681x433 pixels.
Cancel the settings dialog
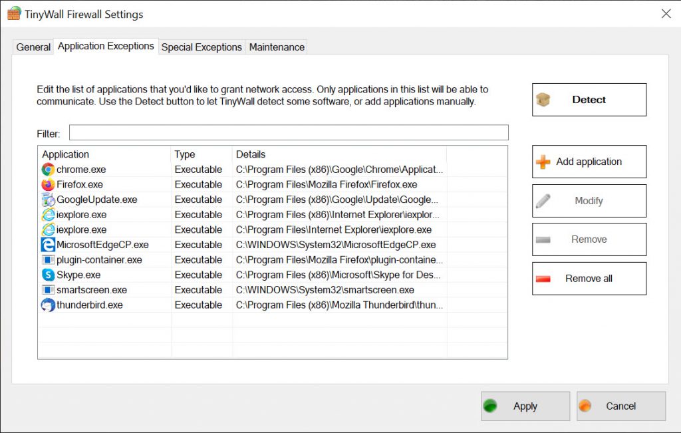(620, 406)
